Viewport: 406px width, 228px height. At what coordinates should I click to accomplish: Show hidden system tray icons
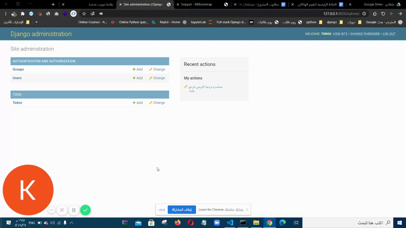[71, 223]
